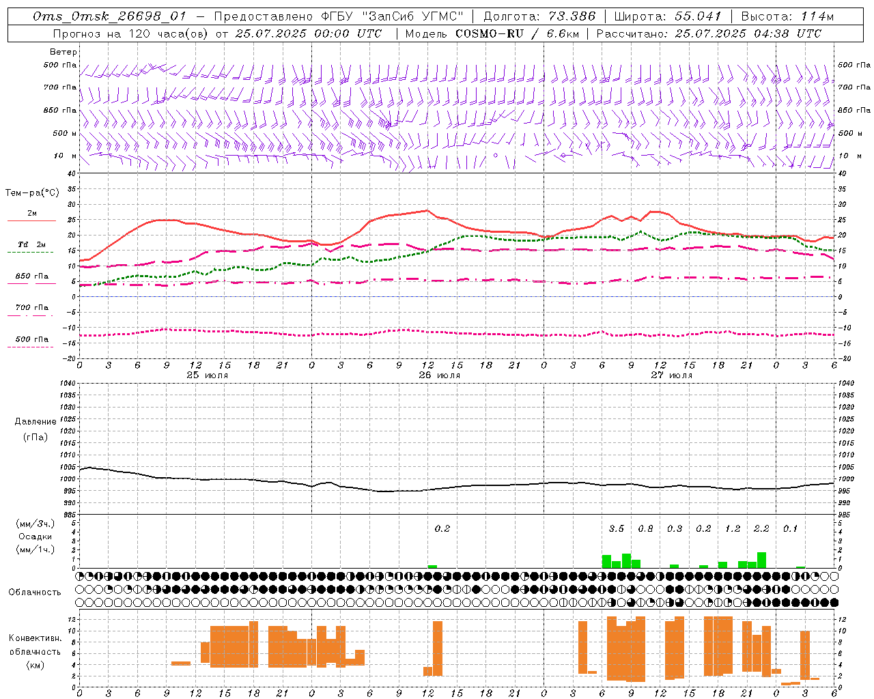This screenshot has width=874, height=699.
Task: Click the Давление pressure panel label
Action: pyautogui.click(x=35, y=422)
